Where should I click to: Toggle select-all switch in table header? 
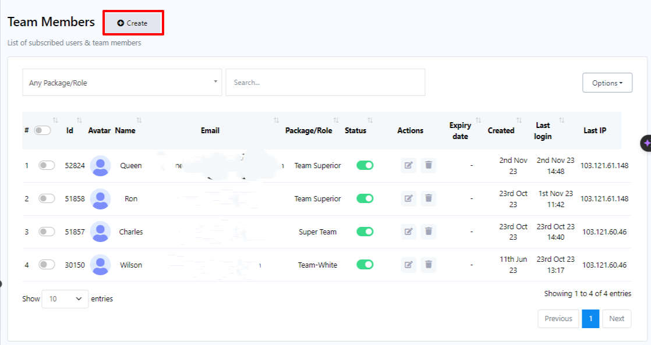pos(43,130)
